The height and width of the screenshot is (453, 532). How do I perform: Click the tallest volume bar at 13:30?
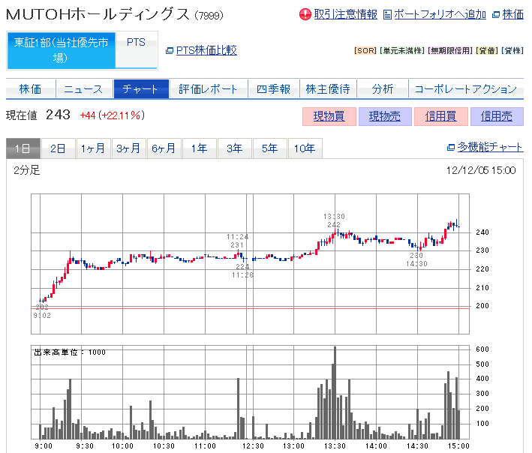pyautogui.click(x=335, y=393)
